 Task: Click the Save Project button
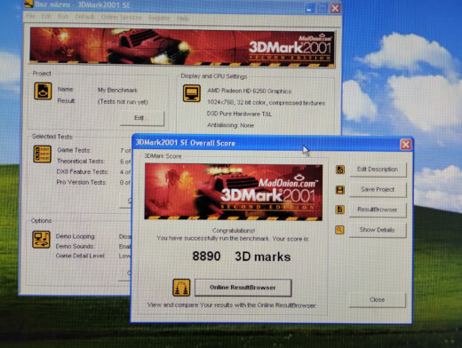(x=378, y=189)
